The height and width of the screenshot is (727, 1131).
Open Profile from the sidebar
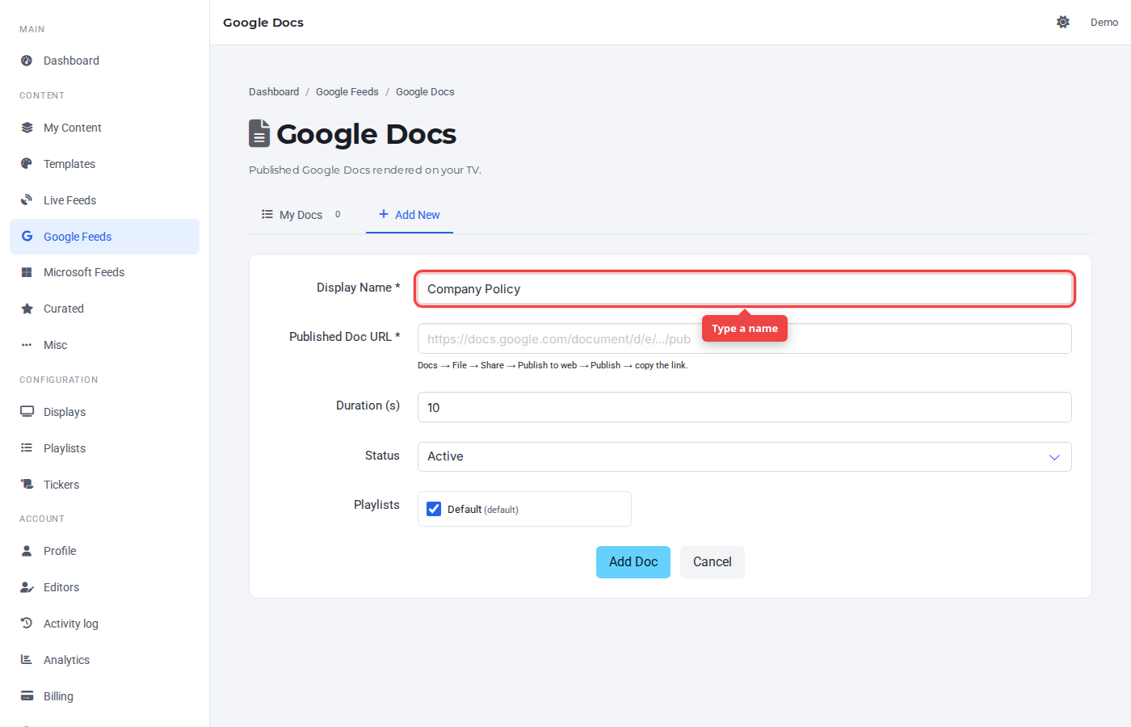coord(104,551)
